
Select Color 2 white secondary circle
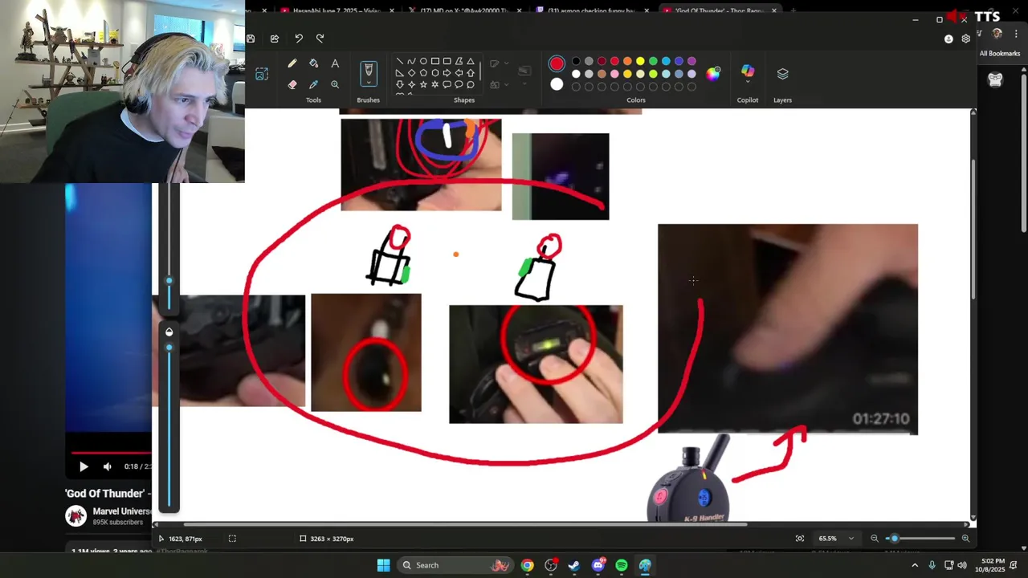coord(557,84)
